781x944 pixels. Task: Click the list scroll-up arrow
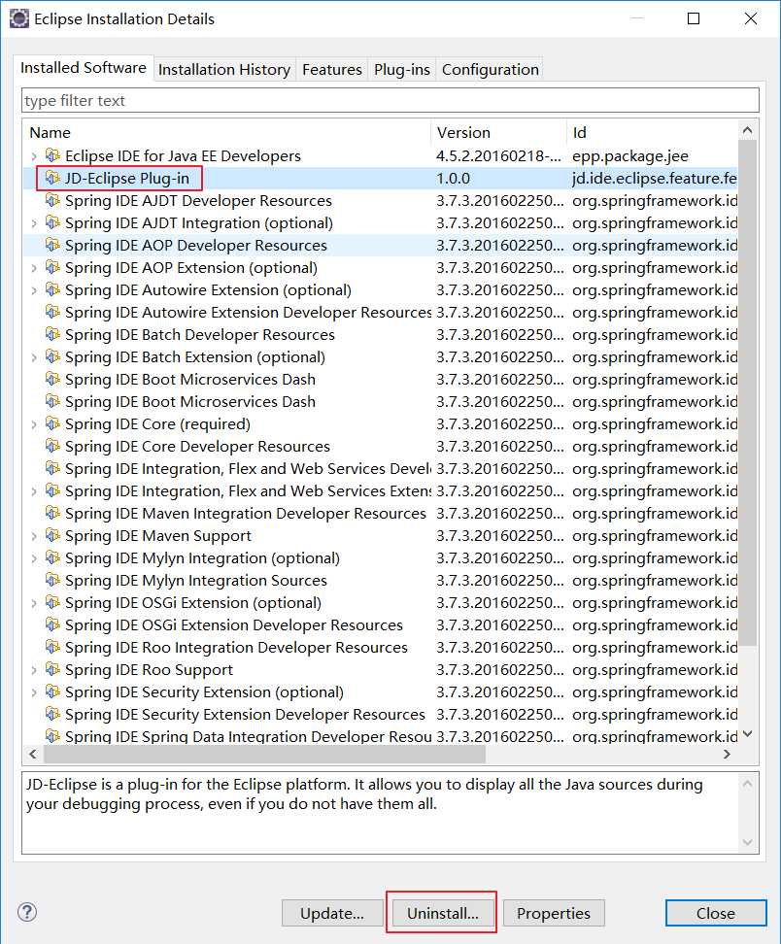coord(747,130)
